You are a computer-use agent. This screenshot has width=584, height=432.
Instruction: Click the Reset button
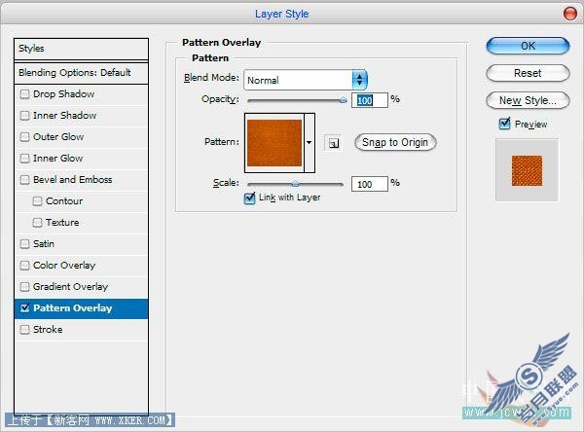click(528, 73)
